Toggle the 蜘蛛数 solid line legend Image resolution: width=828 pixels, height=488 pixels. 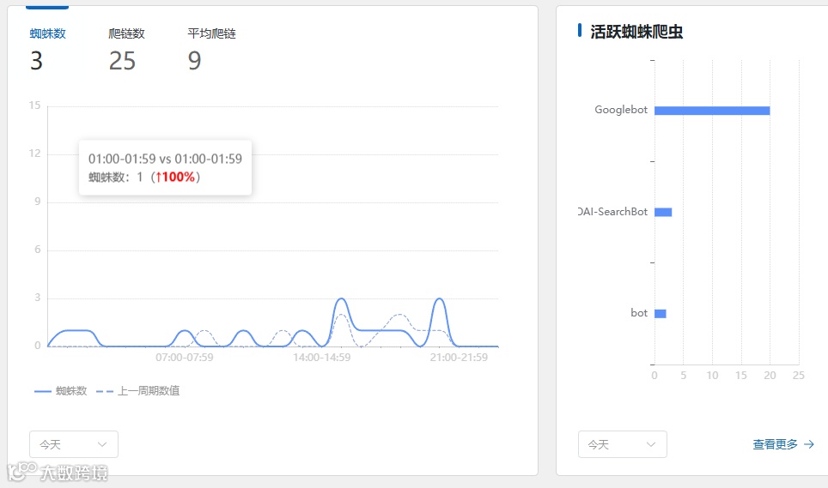pos(61,391)
